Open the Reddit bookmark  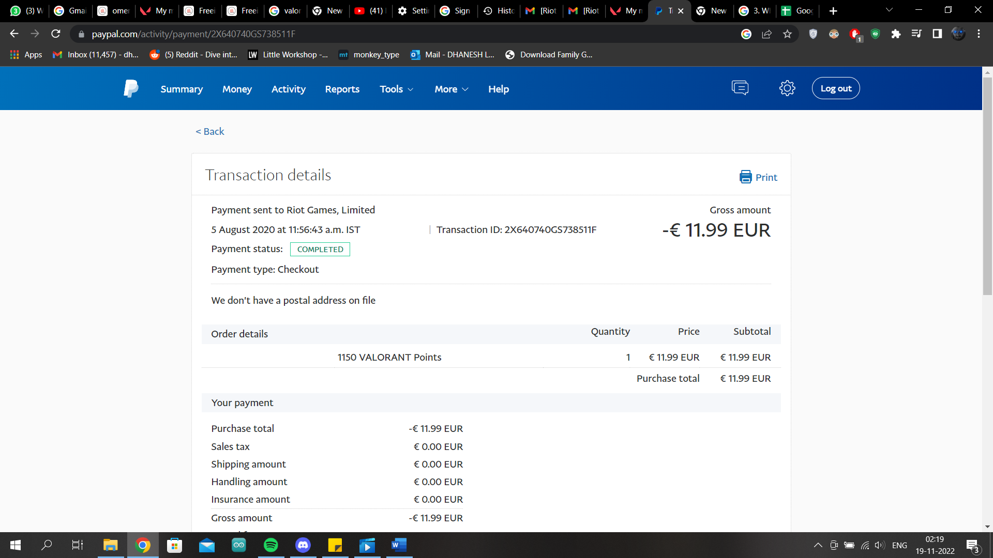(193, 55)
